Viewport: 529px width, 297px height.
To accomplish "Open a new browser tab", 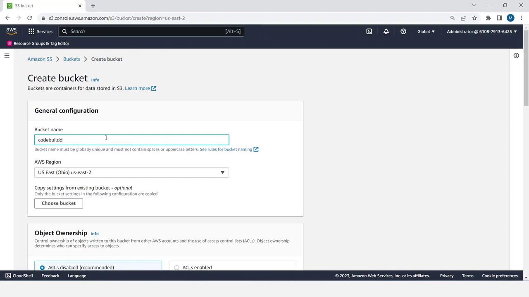I will (93, 6).
